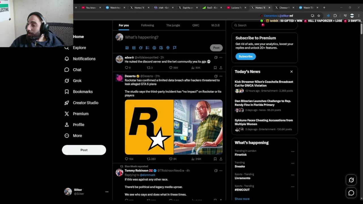Click the schedule post icon in composer

click(161, 48)
